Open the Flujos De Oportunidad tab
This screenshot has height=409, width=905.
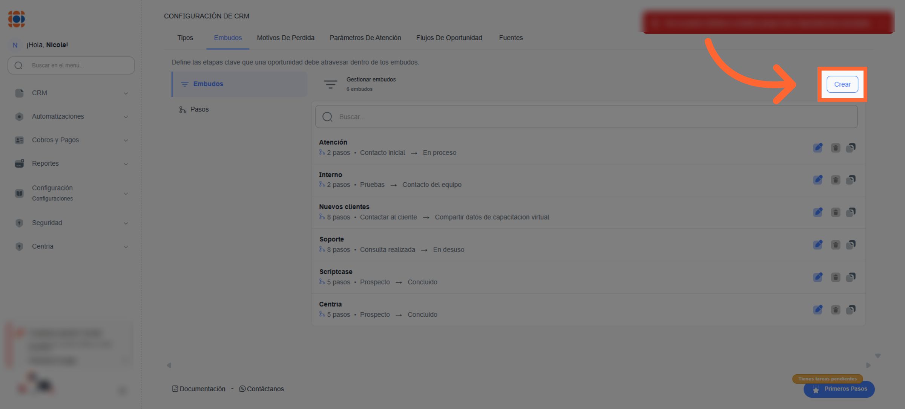[449, 38]
